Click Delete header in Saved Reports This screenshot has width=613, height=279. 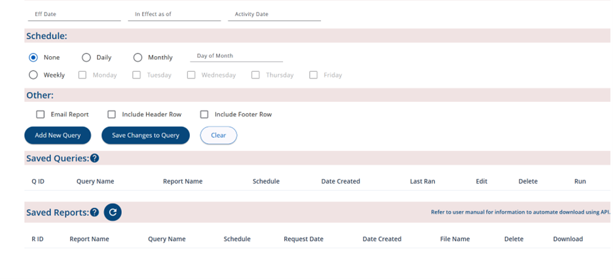pyautogui.click(x=513, y=238)
